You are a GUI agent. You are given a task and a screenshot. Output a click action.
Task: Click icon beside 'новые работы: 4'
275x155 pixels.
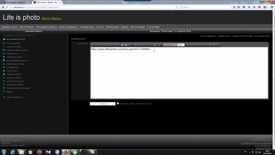(x=4, y=97)
